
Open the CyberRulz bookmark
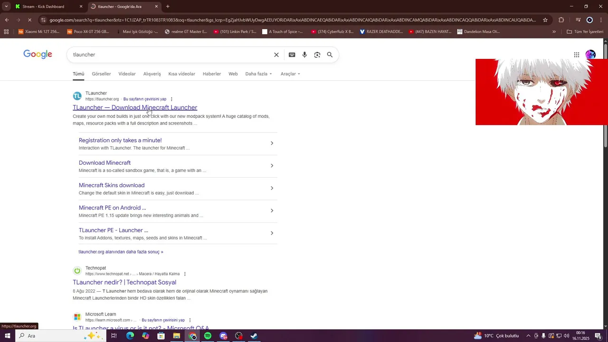(332, 32)
